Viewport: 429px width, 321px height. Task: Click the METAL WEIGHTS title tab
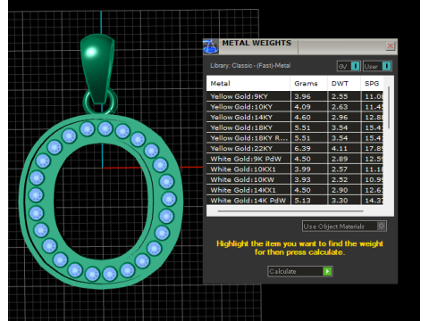tap(257, 43)
